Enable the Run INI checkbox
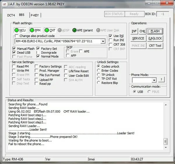The width and height of the screenshot is (175, 164). (x=110, y=40)
